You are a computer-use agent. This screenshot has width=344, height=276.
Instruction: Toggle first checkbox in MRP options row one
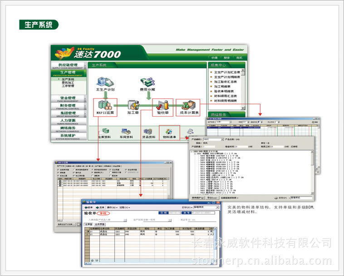tap(58, 170)
